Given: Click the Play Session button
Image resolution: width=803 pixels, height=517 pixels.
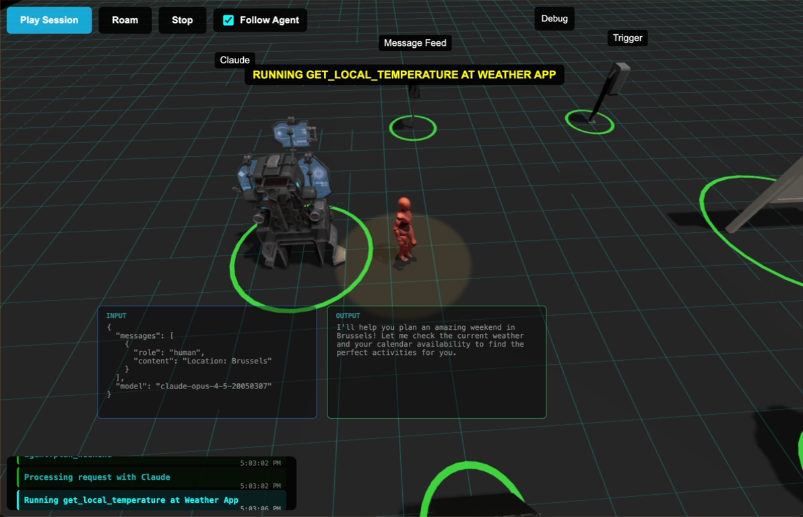Looking at the screenshot, I should (x=49, y=20).
